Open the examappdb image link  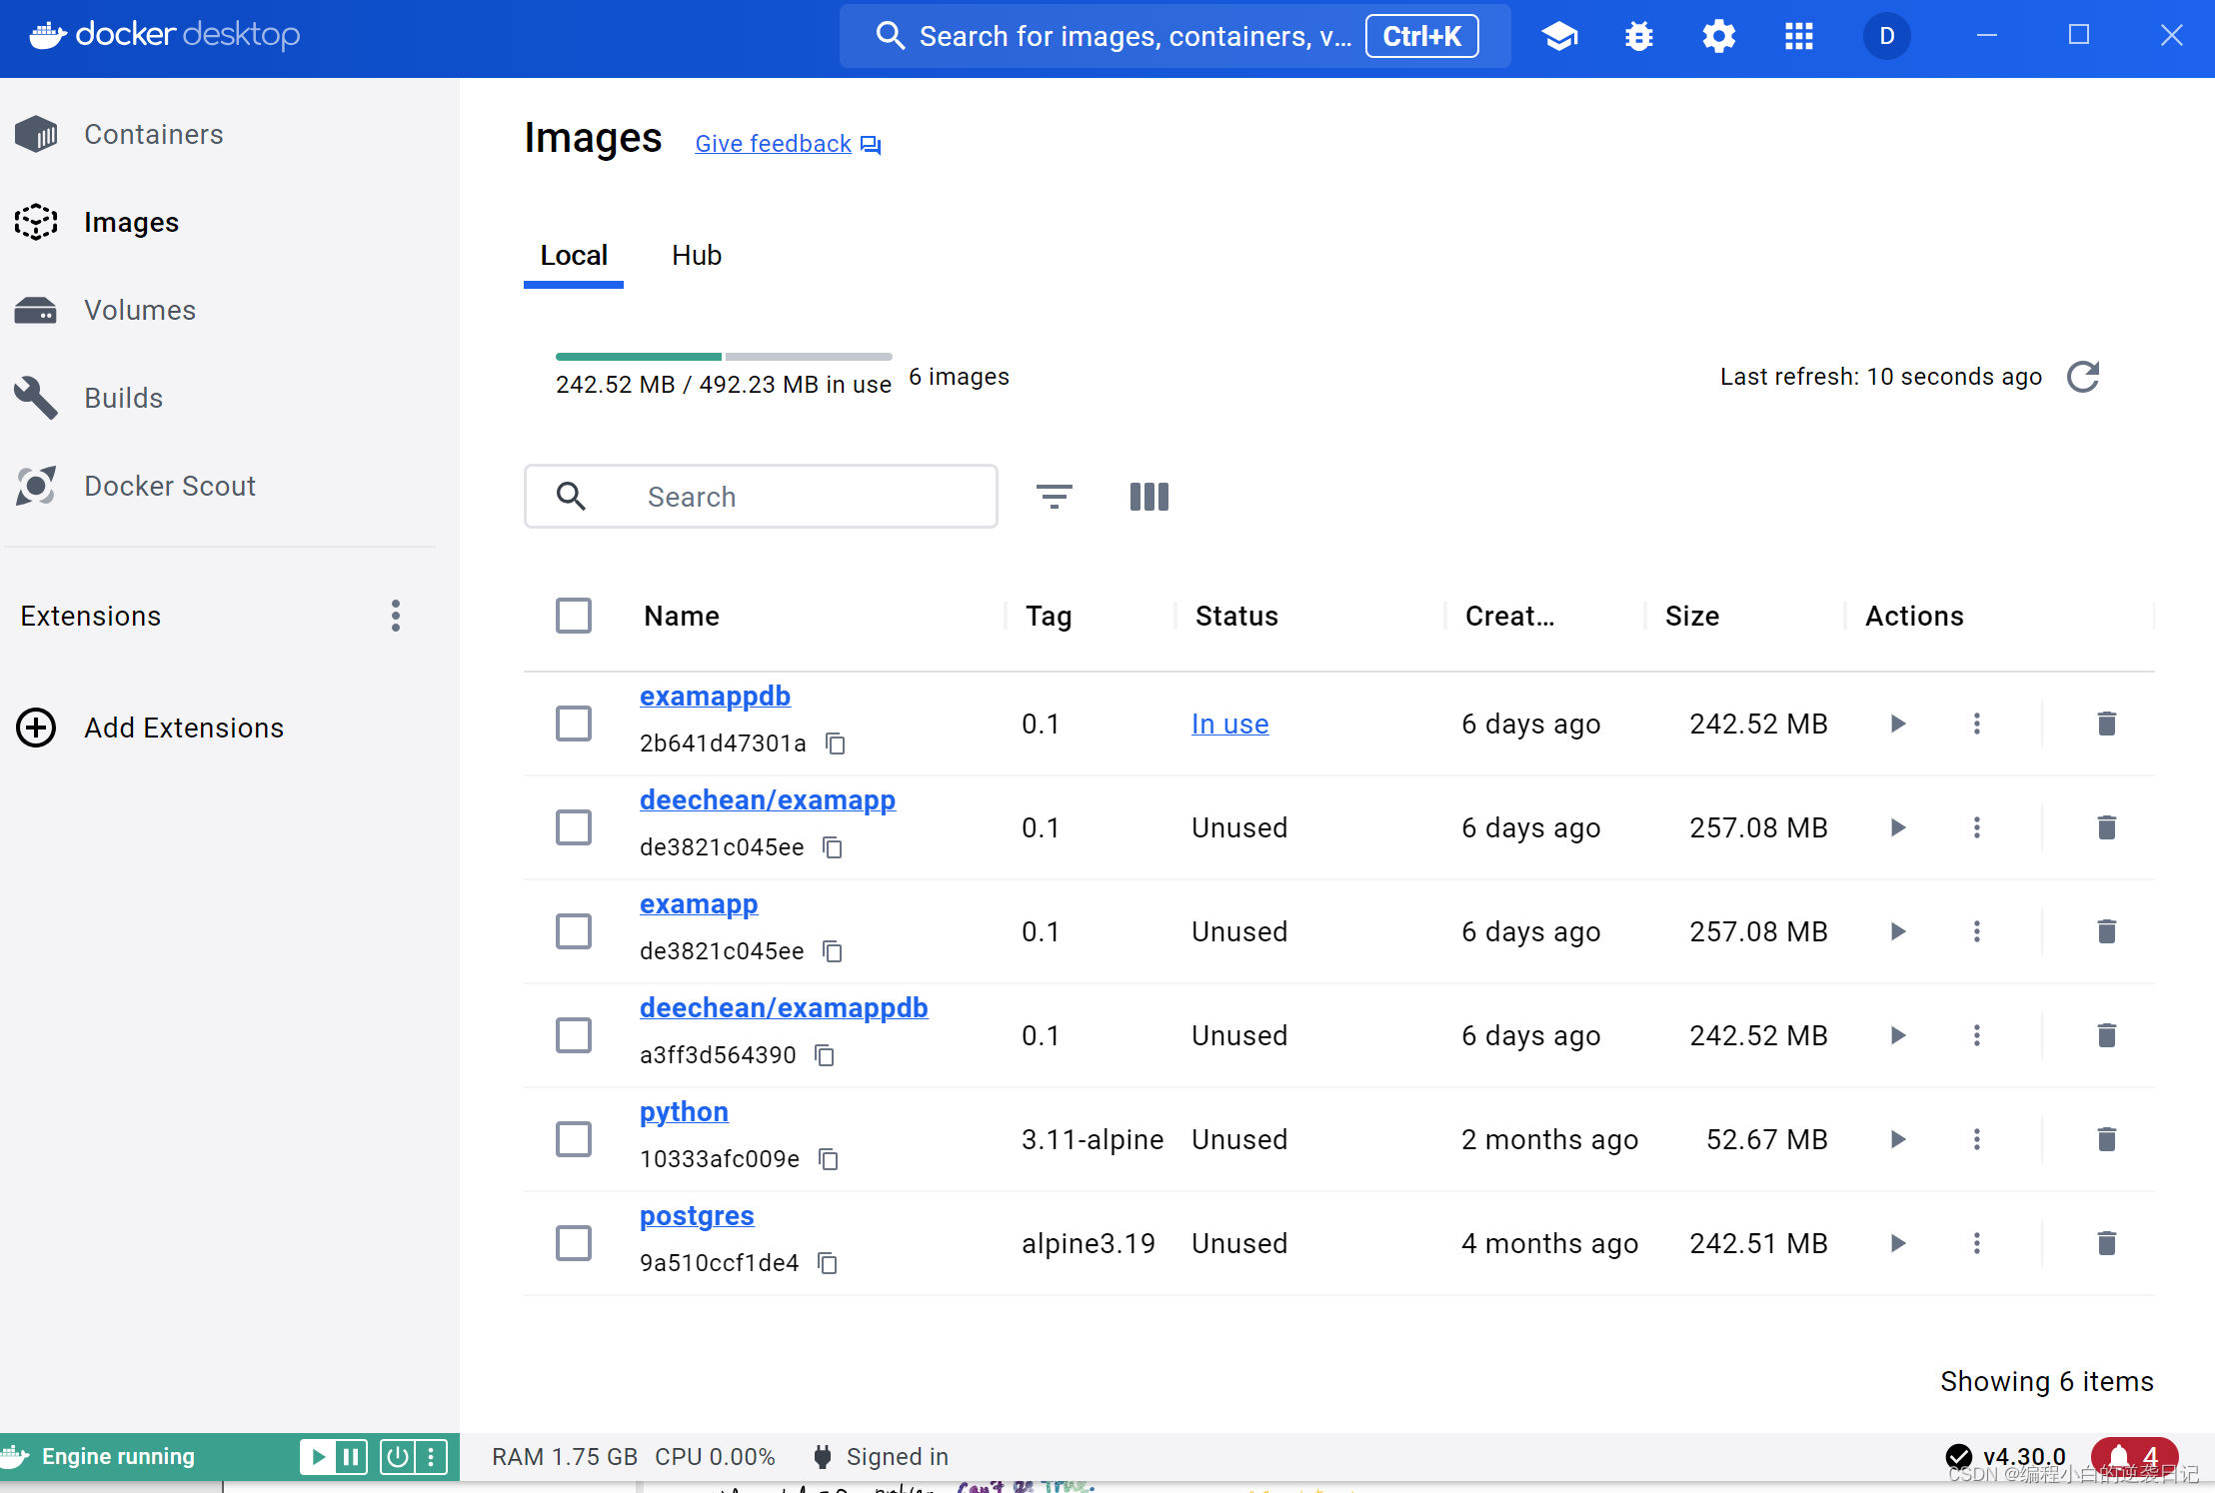click(x=715, y=696)
